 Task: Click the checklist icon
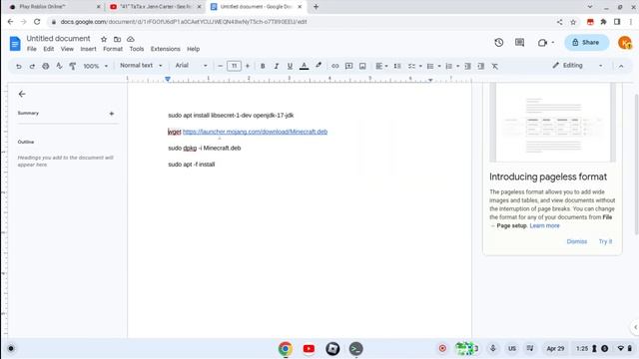pyautogui.click(x=411, y=66)
